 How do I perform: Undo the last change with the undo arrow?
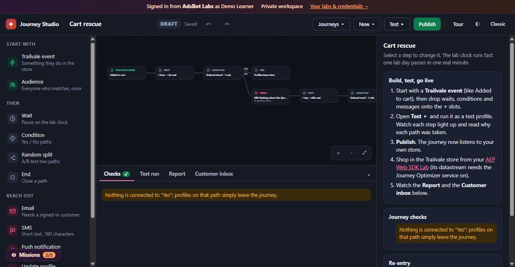point(209,24)
